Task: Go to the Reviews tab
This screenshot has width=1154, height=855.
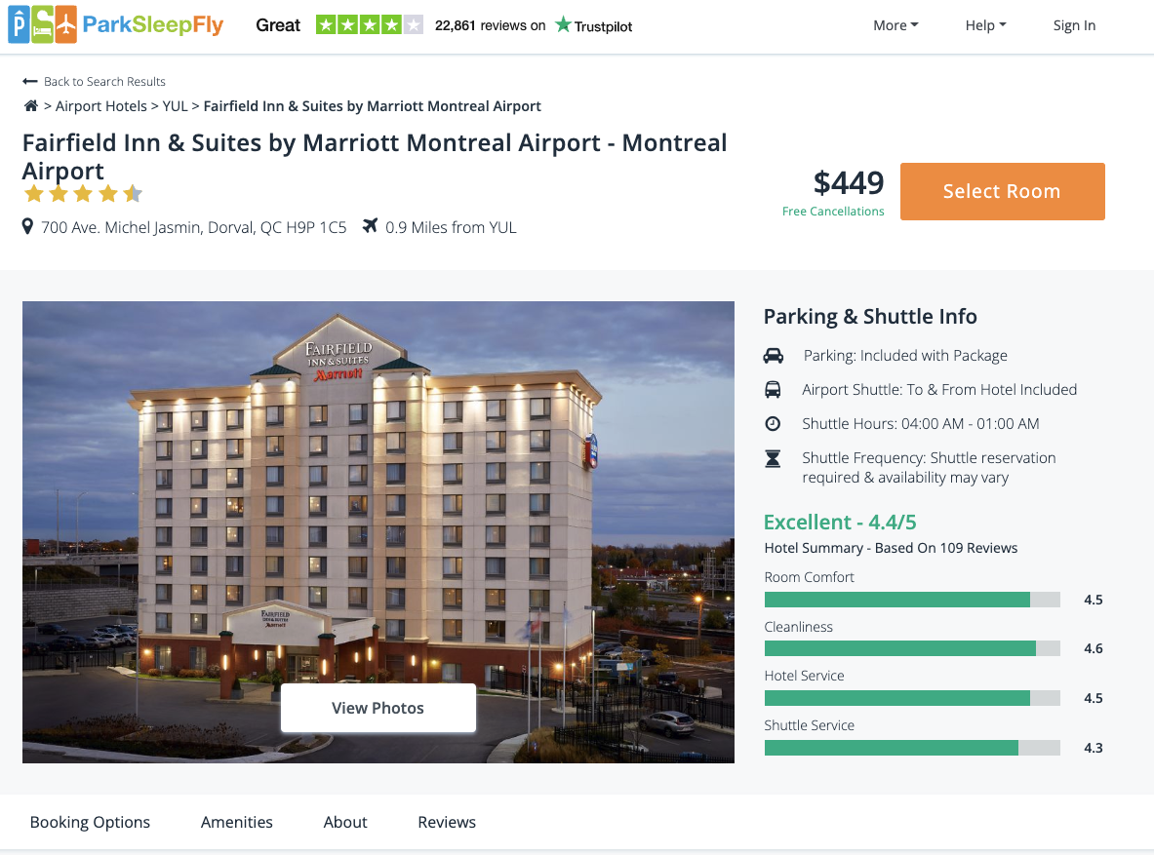Action: (x=447, y=822)
